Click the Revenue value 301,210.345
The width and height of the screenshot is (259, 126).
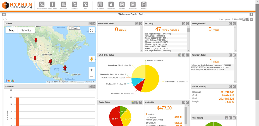[x=227, y=92]
